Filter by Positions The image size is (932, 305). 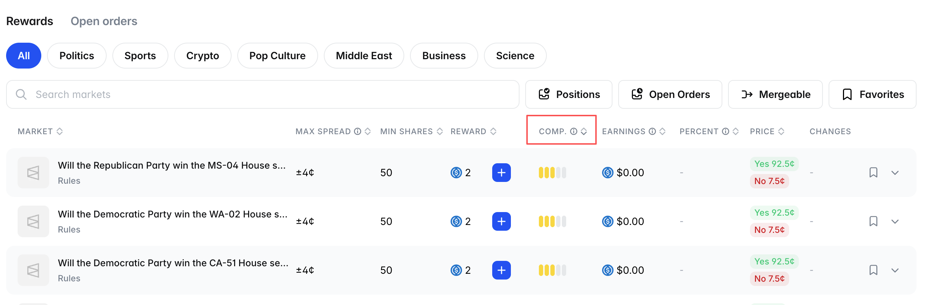tap(569, 94)
